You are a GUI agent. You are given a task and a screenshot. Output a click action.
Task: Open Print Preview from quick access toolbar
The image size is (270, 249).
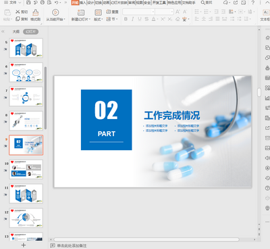(49, 3)
